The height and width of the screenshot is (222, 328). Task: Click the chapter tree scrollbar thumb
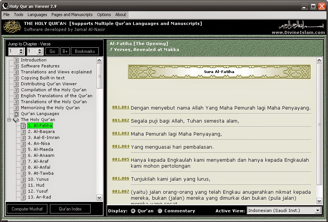100,76
